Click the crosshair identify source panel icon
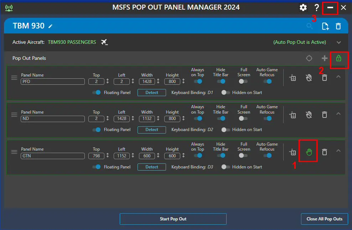The height and width of the screenshot is (230, 352). (309, 58)
